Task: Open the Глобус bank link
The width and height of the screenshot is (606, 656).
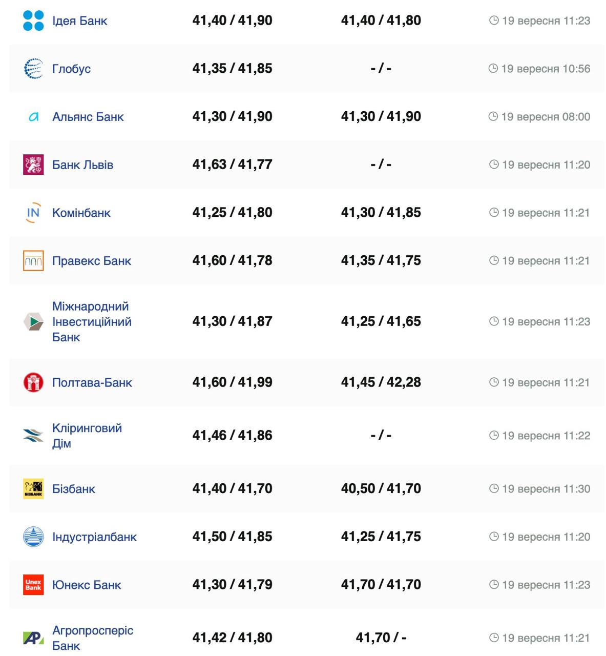Action: coord(71,69)
